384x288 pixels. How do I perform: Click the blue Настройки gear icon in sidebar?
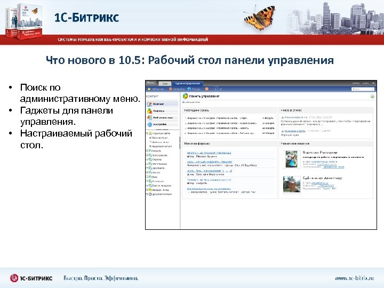click(x=149, y=124)
